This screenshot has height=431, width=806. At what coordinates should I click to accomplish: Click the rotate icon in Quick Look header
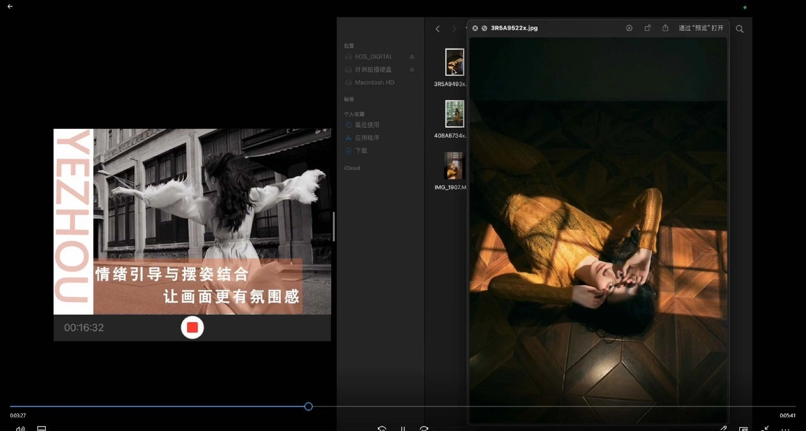click(x=647, y=28)
